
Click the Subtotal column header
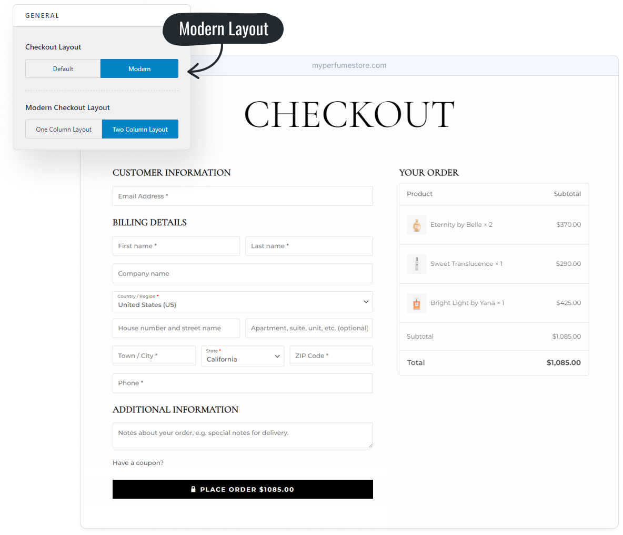pos(567,194)
